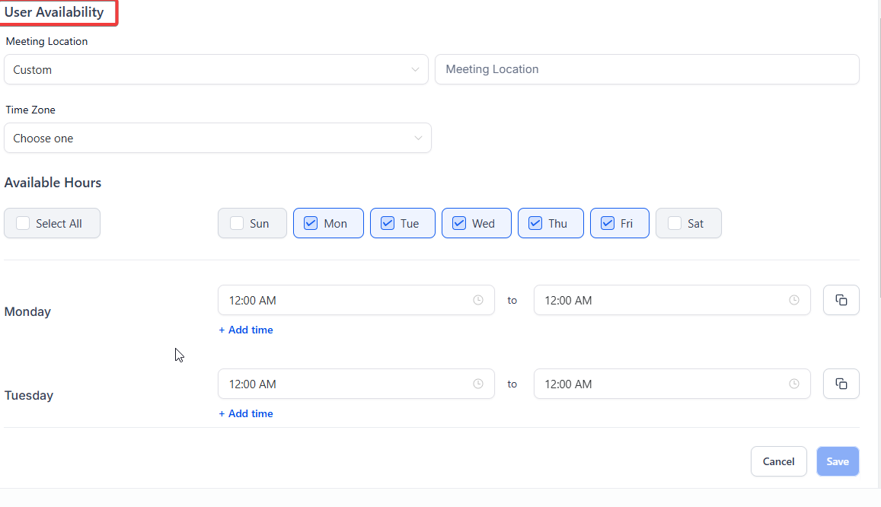Check the Select All checkbox
The image size is (881, 507).
tap(23, 223)
